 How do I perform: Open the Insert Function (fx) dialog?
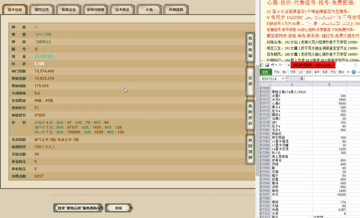(x=302, y=78)
